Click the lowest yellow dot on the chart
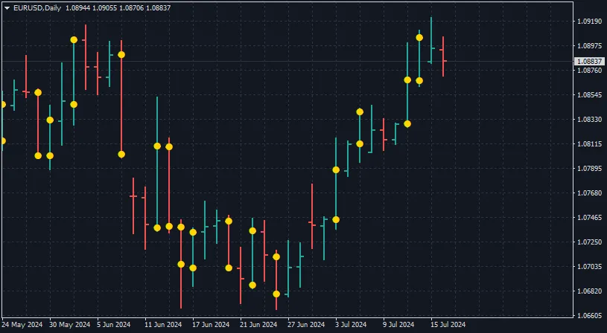607x333 pixels. tap(276, 294)
